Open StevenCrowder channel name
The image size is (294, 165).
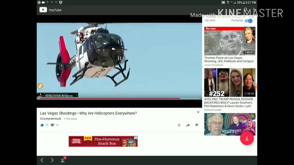213,110
